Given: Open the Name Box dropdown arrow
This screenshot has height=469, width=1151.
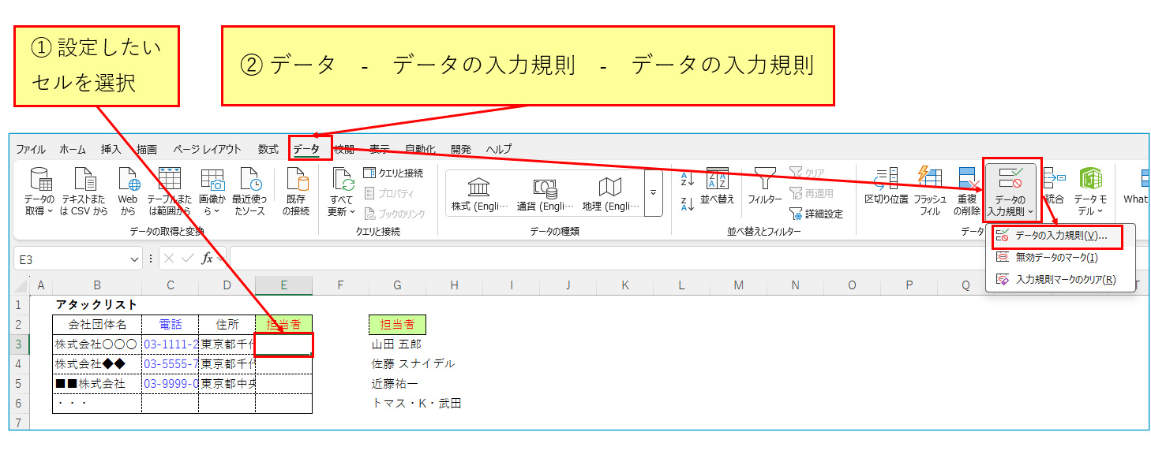Looking at the screenshot, I should pyautogui.click(x=134, y=259).
